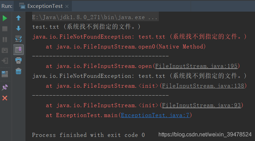The height and width of the screenshot is (141, 255).
Task: Click the 'test.txt (系统找不到指定的文件。)' first output line
Action: [86, 27]
